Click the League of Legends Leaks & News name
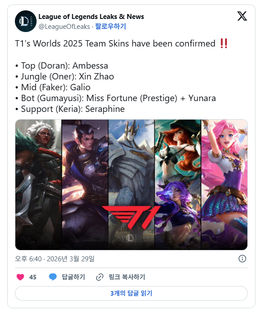 tap(91, 17)
